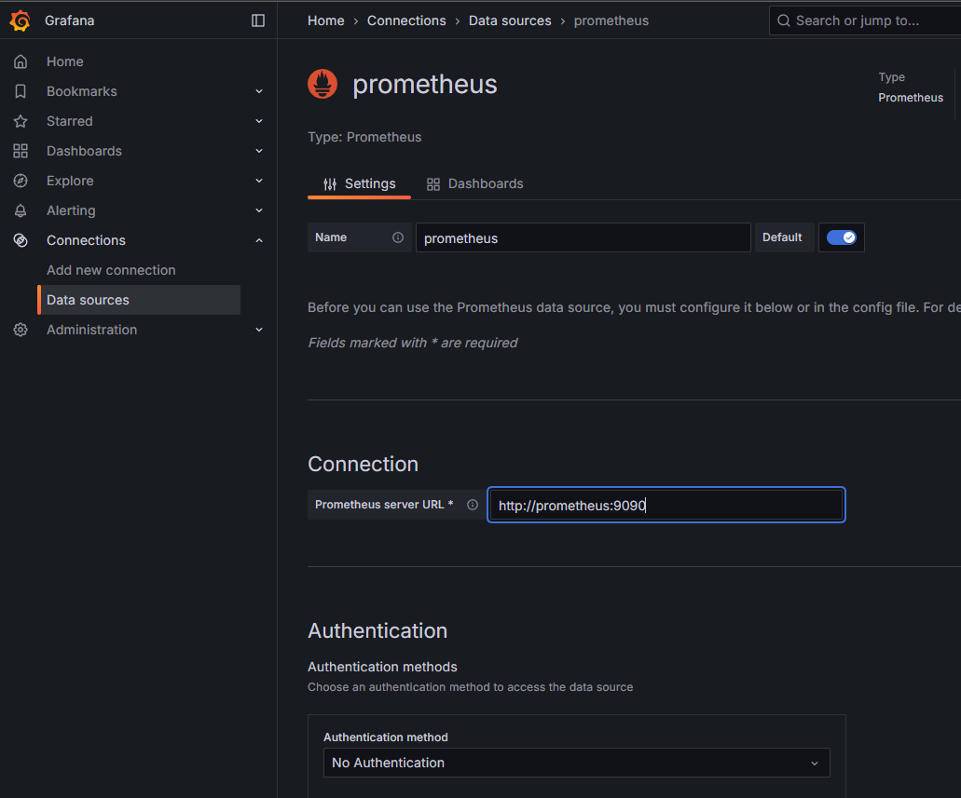Image resolution: width=961 pixels, height=798 pixels.
Task: Click the Alerting bell icon
Action: click(21, 210)
